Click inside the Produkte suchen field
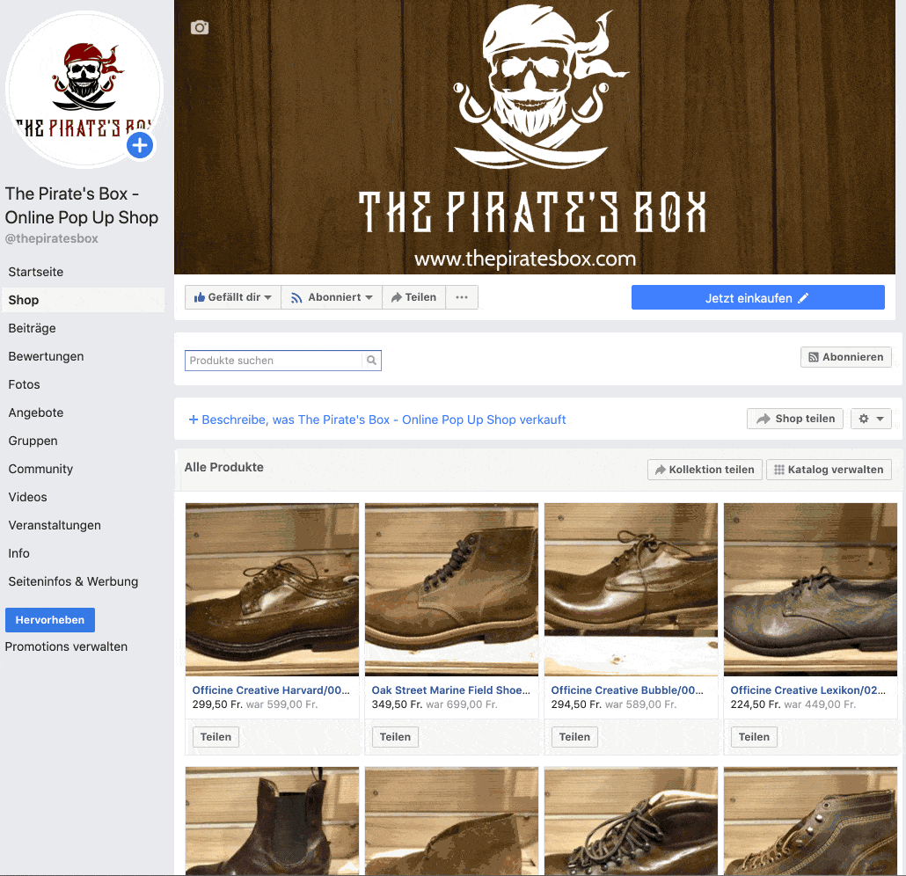The height and width of the screenshot is (876, 906). 264,360
